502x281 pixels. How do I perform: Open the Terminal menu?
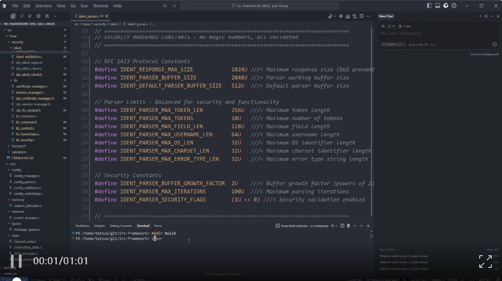(x=100, y=6)
